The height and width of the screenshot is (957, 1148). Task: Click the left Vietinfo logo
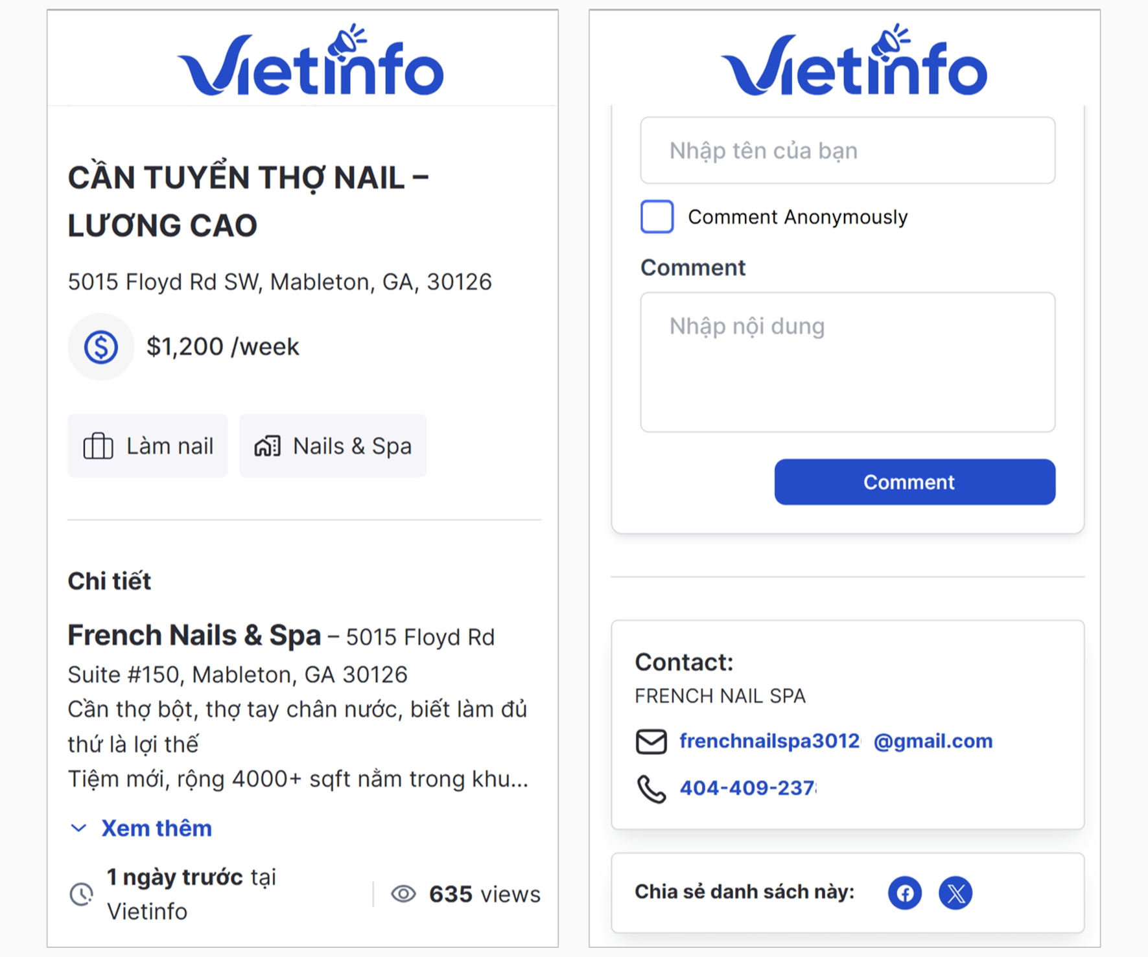coord(310,61)
